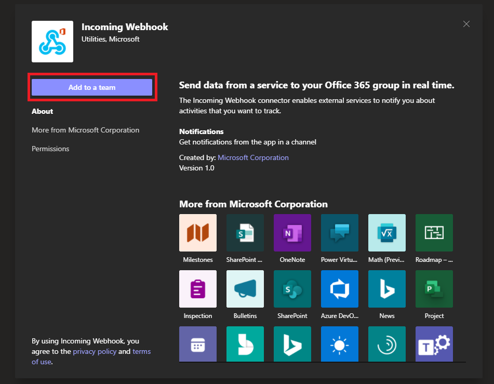Open the Roadmap app icon
Viewport: 494px width, 384px height.
click(434, 233)
